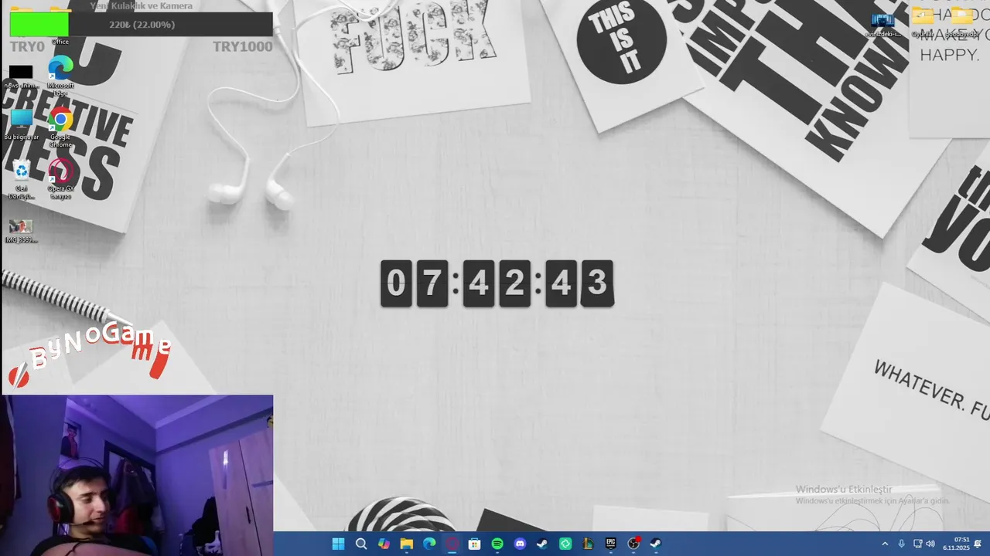Select the Google Chrome desktop shortcut
The width and height of the screenshot is (990, 556).
point(60,129)
